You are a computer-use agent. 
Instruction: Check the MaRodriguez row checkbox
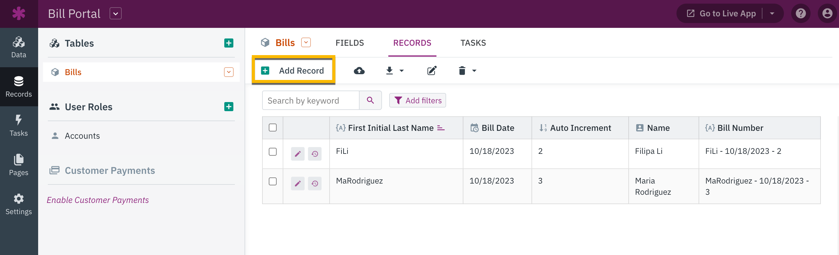tap(273, 182)
